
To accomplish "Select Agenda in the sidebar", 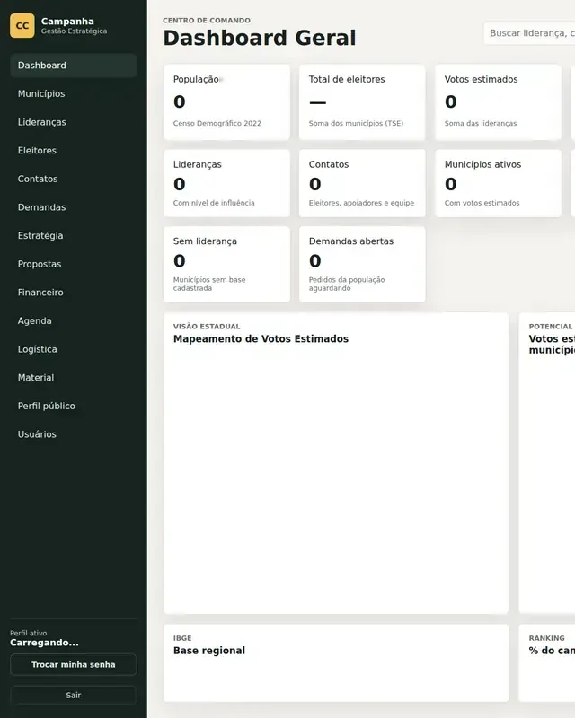I will [74, 321].
